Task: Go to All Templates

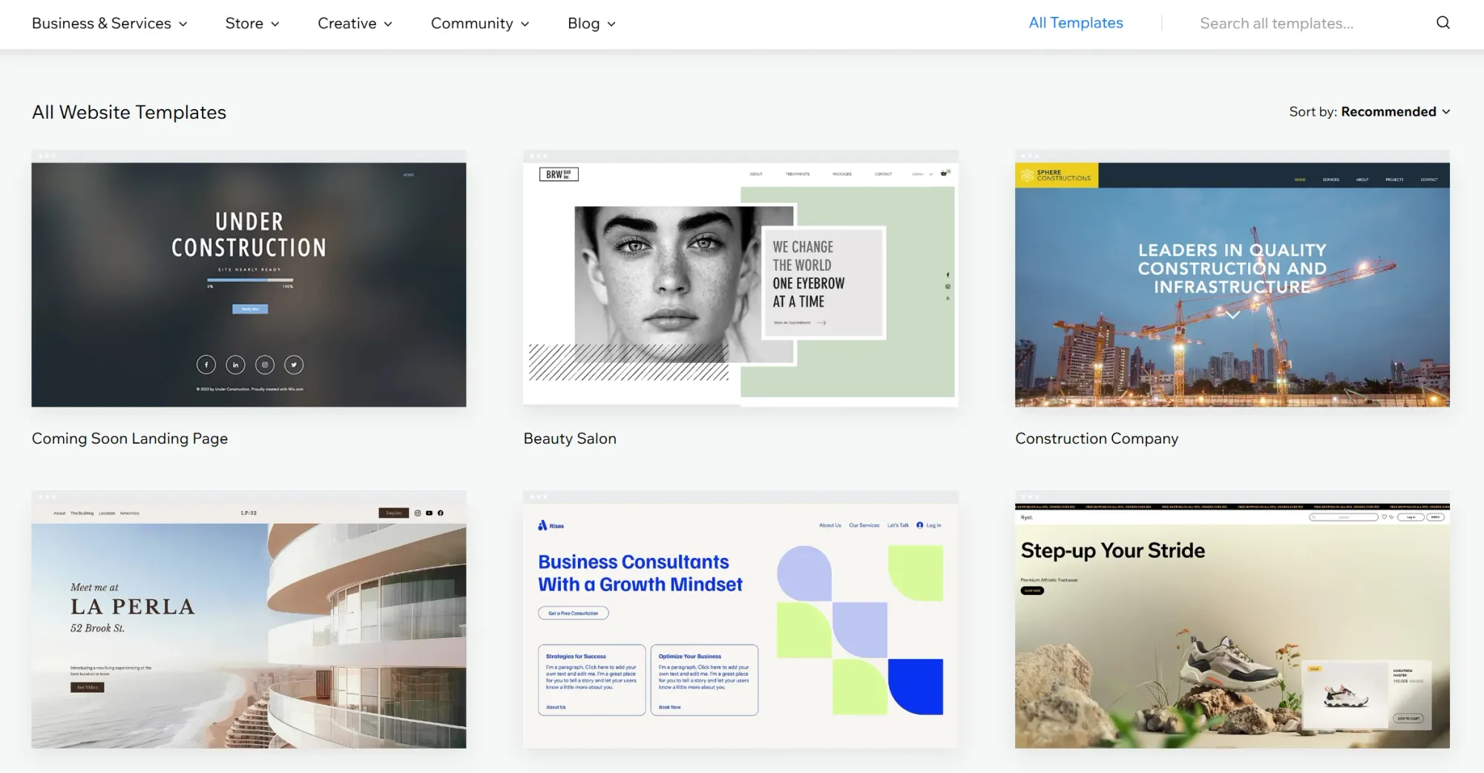Action: click(x=1075, y=23)
